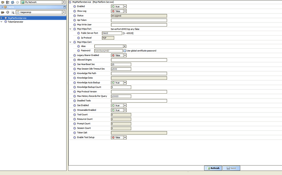Click the slot icon next to Knowledge File Path
This screenshot has height=175, width=282.
[x=75, y=73]
